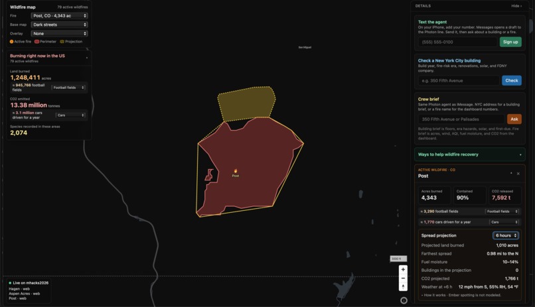Click the red Perimeter legend swatch
The width and height of the screenshot is (535, 307).
click(37, 42)
